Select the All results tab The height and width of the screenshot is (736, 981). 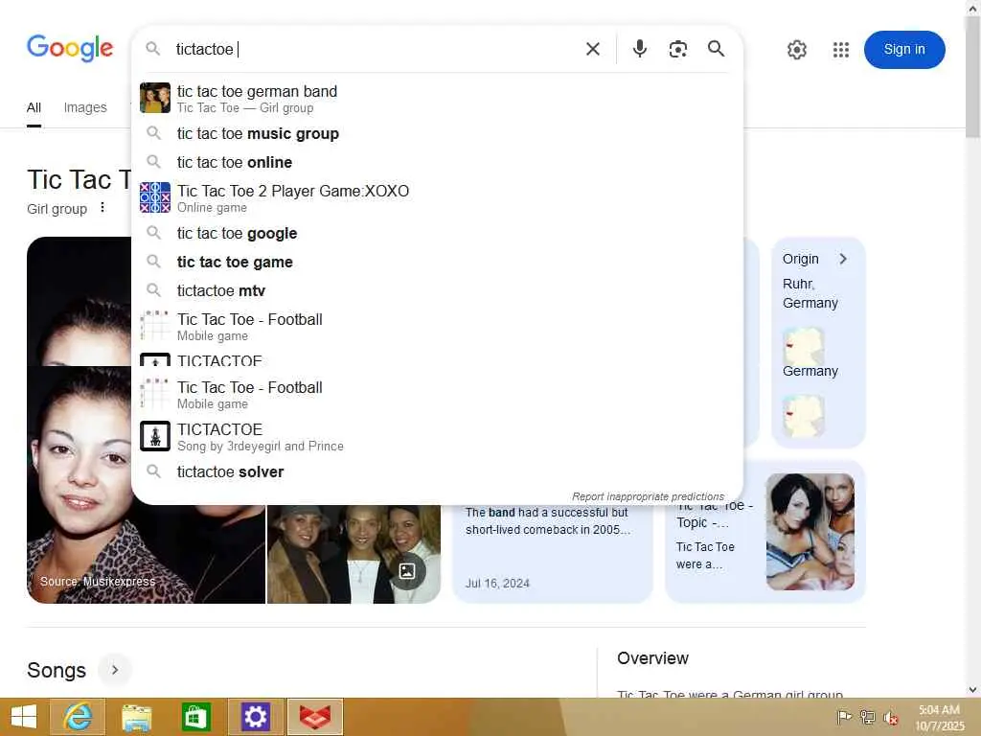click(x=34, y=107)
